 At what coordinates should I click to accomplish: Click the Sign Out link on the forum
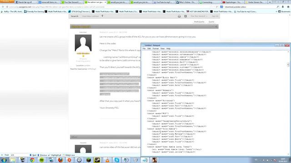tap(215, 16)
